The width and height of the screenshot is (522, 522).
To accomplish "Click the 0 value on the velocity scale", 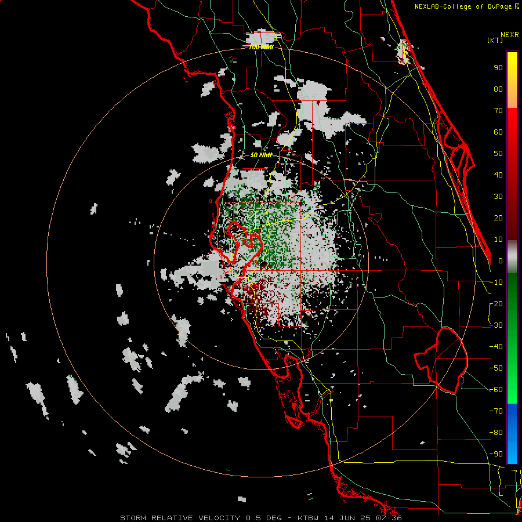I will [x=501, y=261].
